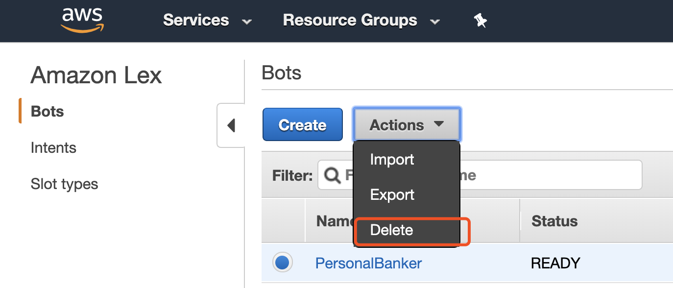The image size is (673, 288).
Task: Click the pin shortcut icon in header
Action: pos(481,21)
